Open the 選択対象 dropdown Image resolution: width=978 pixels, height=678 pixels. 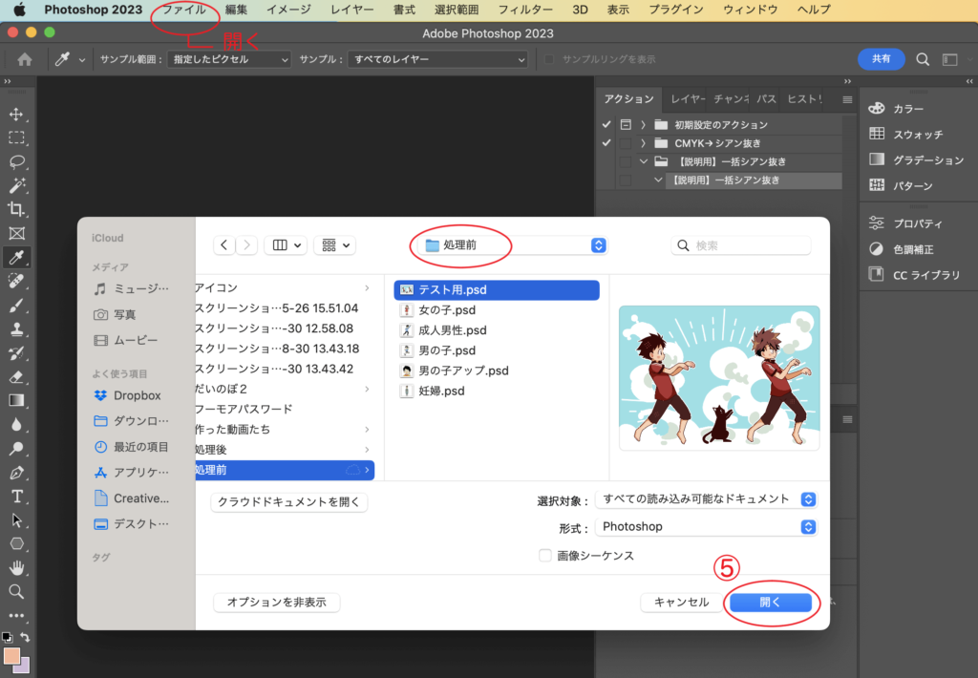pos(707,499)
